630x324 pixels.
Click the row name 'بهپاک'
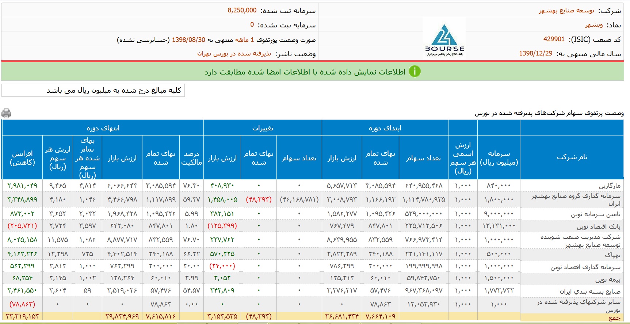coord(612,255)
